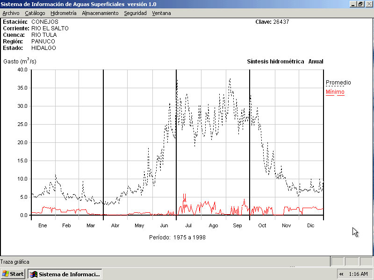Viewport: 374px width, 280px height.
Task: Open the Almacenamiento menu
Action: point(100,13)
